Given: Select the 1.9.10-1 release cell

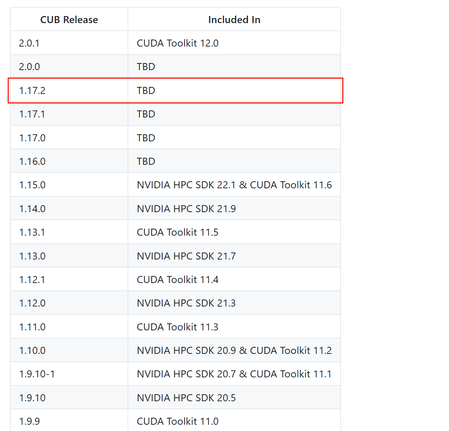Looking at the screenshot, I should (69, 374).
